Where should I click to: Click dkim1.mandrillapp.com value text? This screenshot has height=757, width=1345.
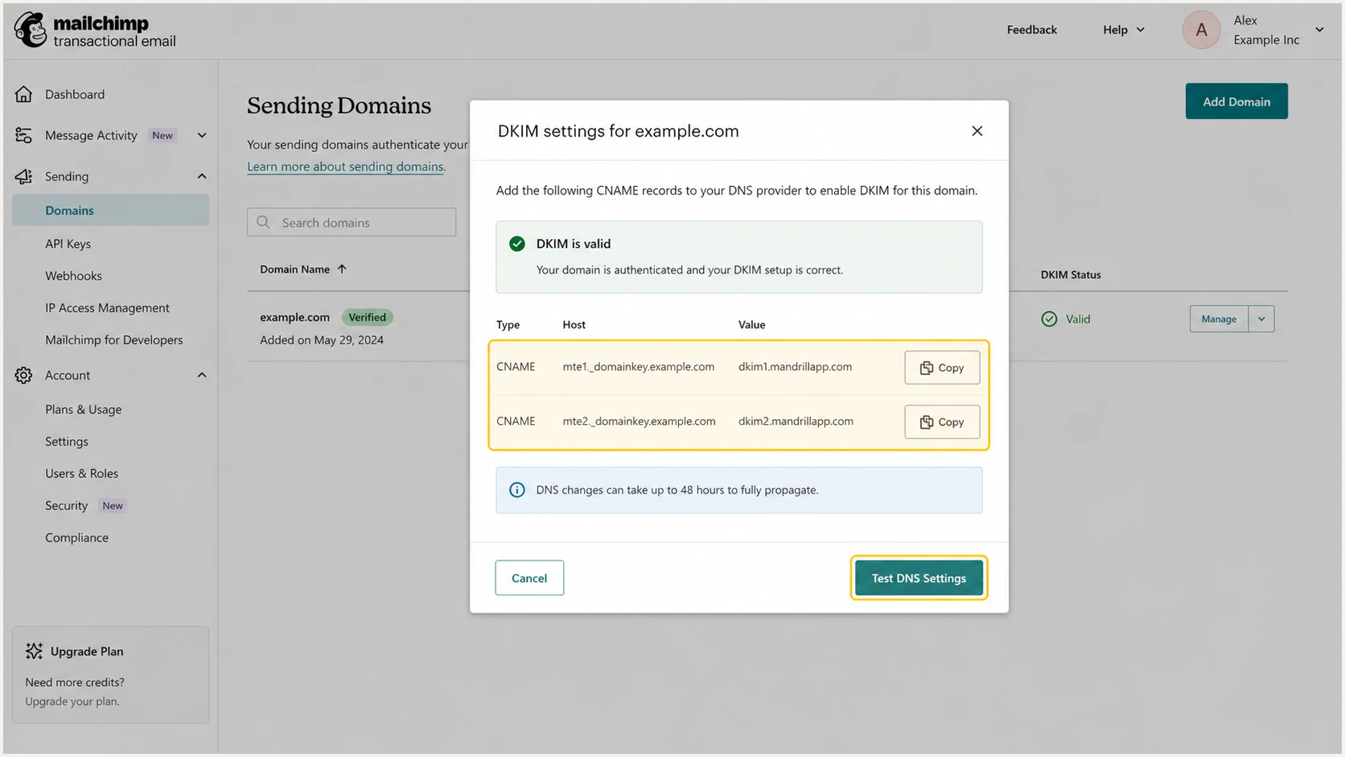pos(795,367)
